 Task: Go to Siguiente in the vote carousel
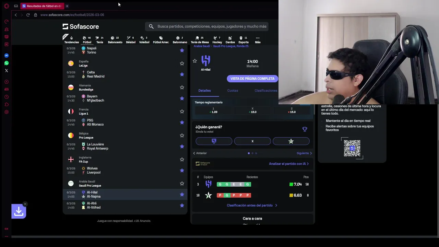304,153
